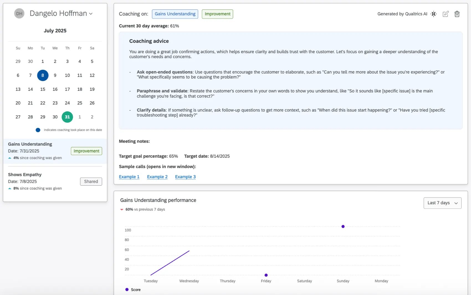
Task: Click the delete trash icon
Action: point(457,14)
